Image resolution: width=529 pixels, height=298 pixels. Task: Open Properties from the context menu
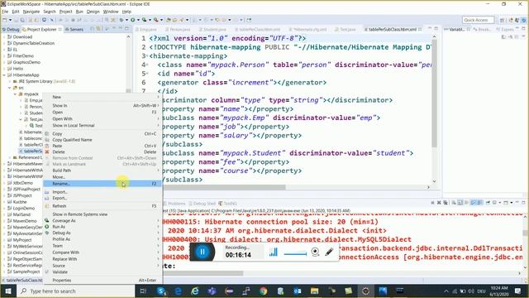pyautogui.click(x=102, y=280)
